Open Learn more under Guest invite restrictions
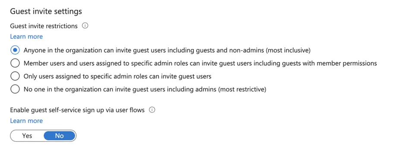The image size is (404, 155). 26,36
